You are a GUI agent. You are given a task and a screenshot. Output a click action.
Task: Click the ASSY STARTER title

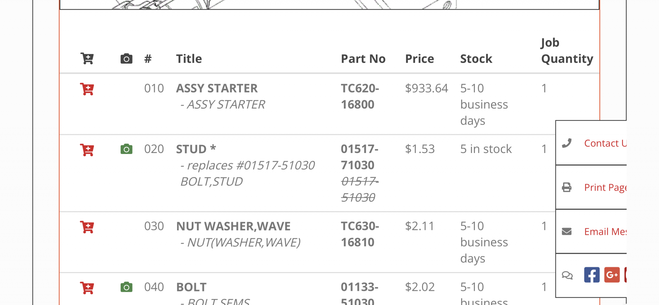tap(217, 88)
